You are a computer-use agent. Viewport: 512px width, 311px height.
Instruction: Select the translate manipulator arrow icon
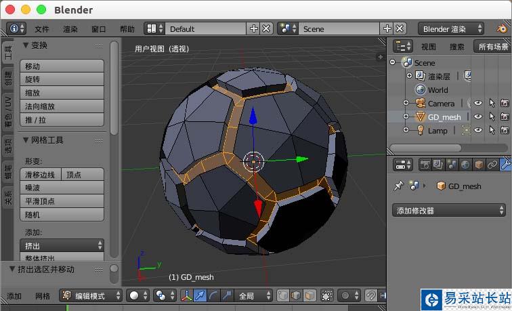coord(201,295)
